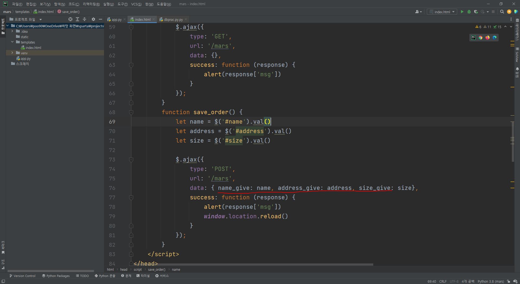Expand the .idea folder

pyautogui.click(x=12, y=31)
